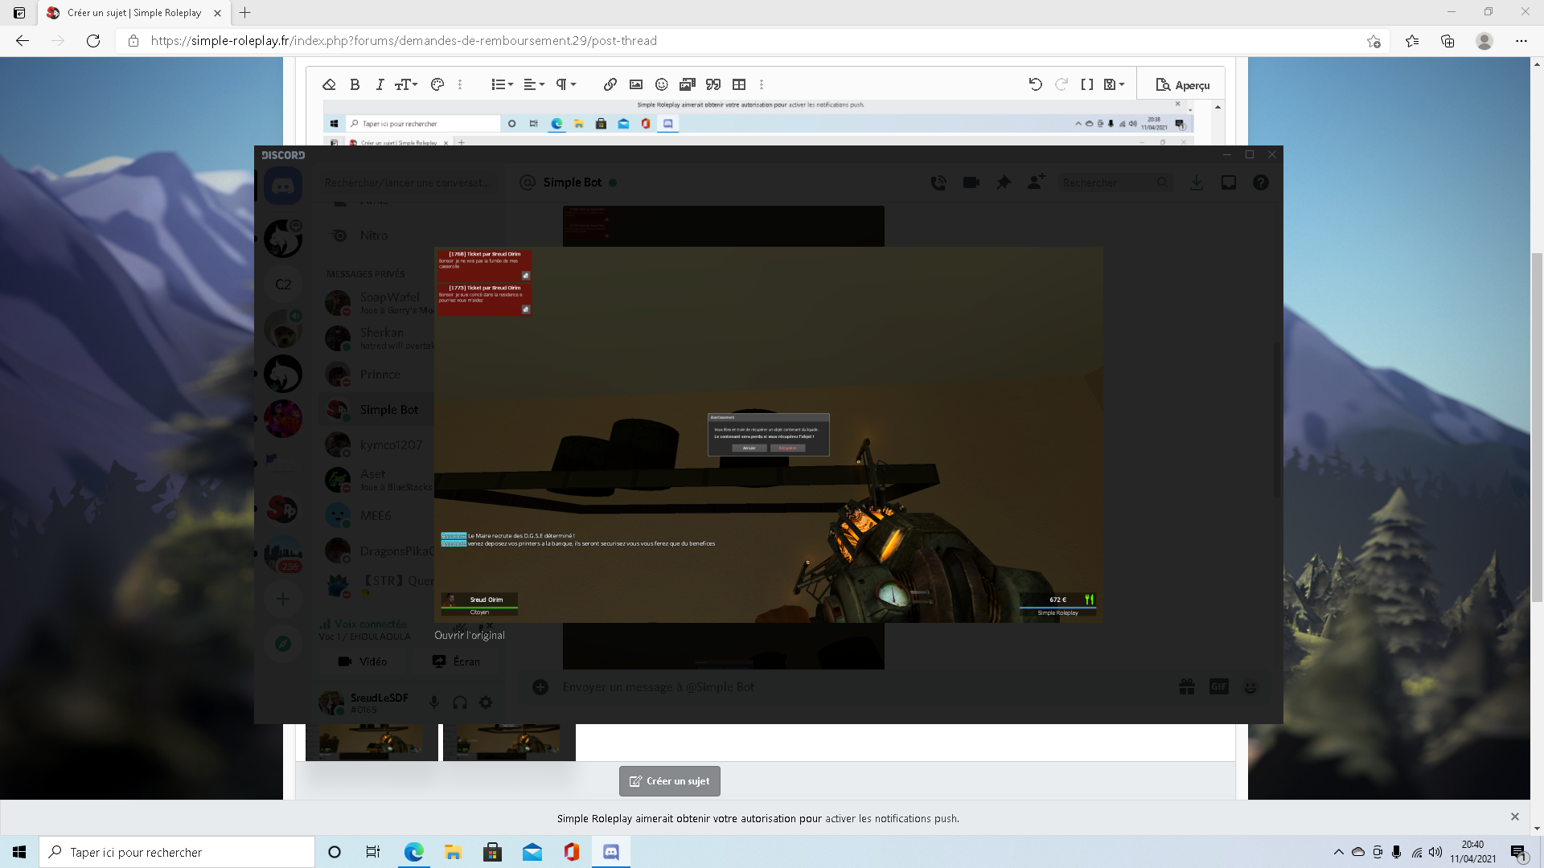Click the insert media icon in the editor
The height and width of the screenshot is (868, 1544).
[x=688, y=84]
